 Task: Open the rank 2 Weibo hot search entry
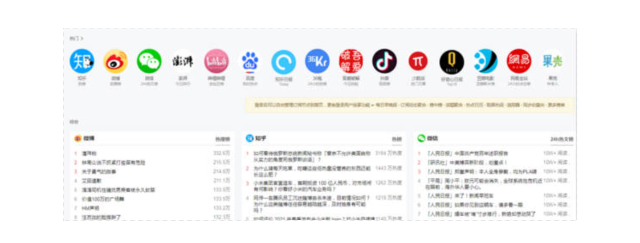click(x=113, y=163)
